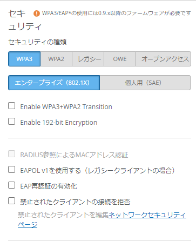The width and height of the screenshot is (196, 241).
Task: Select エンタープライズ (802.1X) mode
Action: 54,83
